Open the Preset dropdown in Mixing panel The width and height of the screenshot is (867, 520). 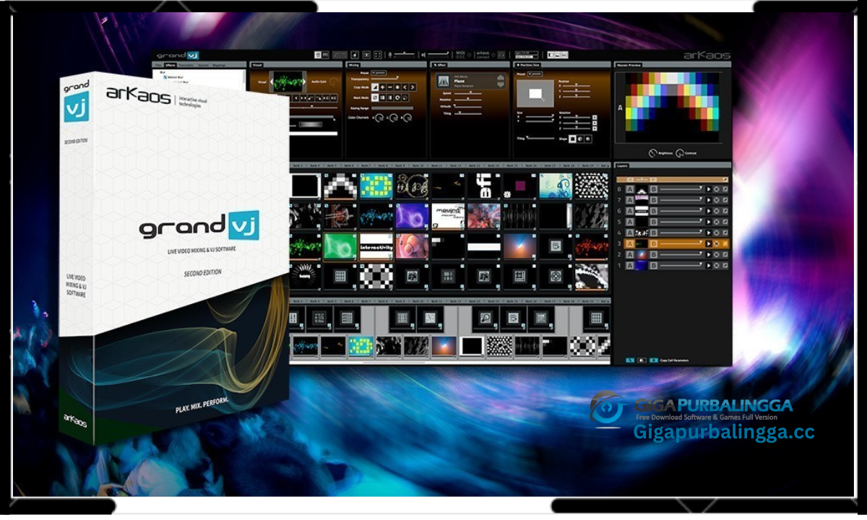379,73
